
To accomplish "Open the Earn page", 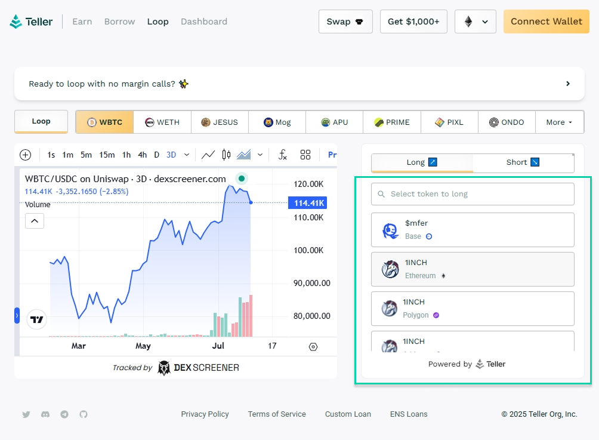I will [82, 21].
